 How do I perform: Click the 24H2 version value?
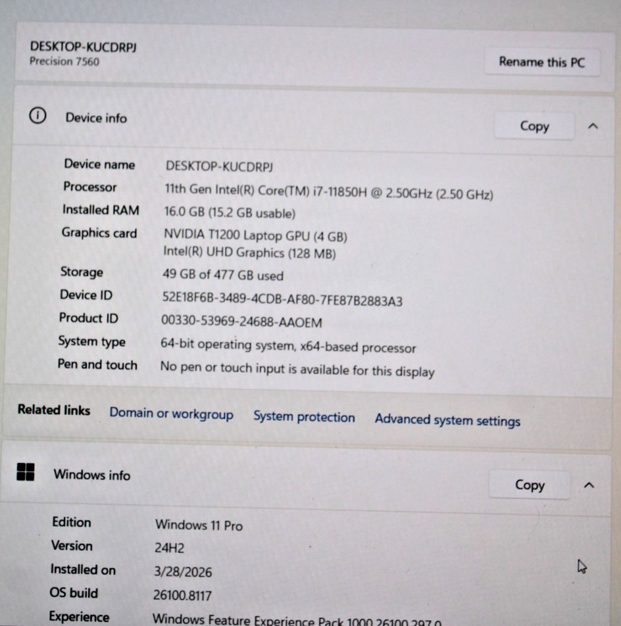coord(169,548)
